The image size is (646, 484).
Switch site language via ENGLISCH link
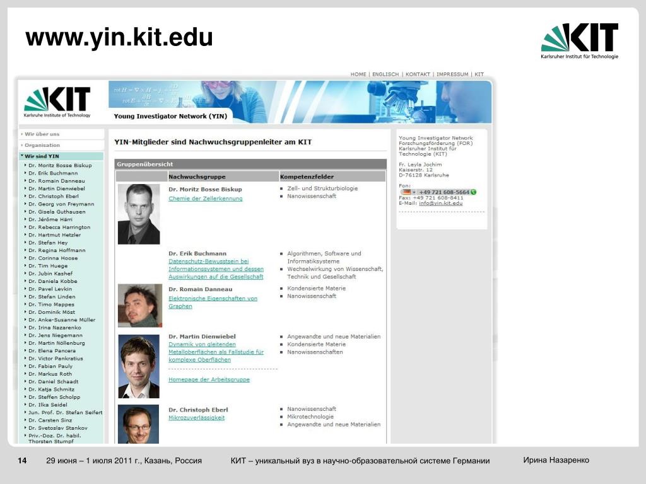tap(385, 74)
